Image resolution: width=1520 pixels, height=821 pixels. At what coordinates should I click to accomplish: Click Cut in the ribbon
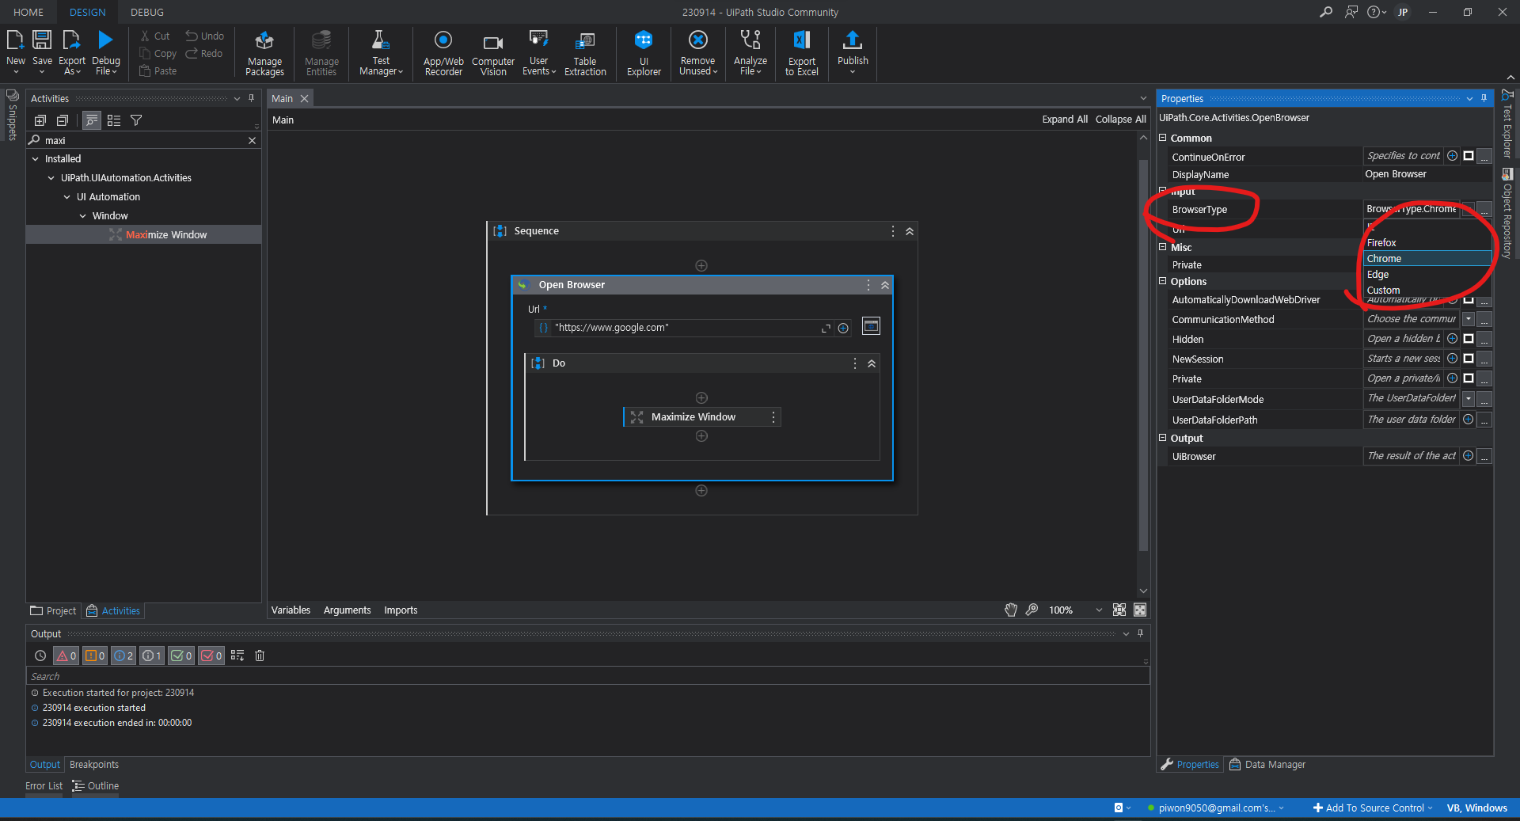click(155, 36)
